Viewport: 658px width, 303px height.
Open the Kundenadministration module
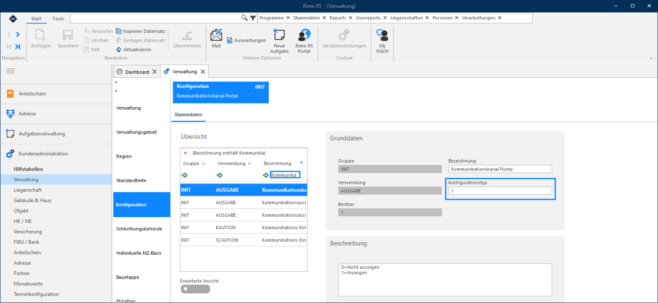pos(56,153)
